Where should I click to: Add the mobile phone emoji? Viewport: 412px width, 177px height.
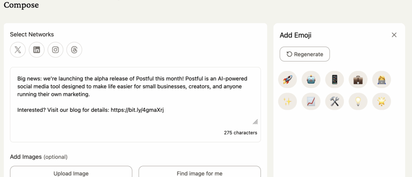pos(334,79)
